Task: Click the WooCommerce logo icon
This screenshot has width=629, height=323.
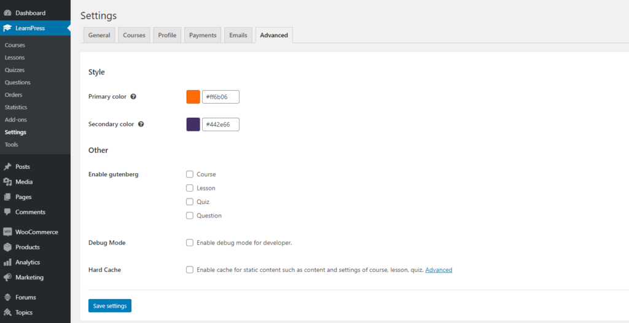Action: click(x=7, y=232)
